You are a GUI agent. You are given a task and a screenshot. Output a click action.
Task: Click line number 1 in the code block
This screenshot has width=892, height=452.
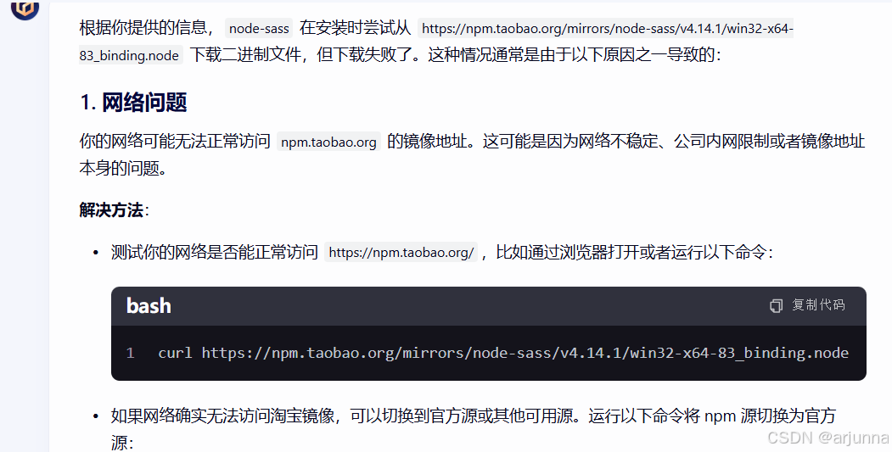pos(130,353)
